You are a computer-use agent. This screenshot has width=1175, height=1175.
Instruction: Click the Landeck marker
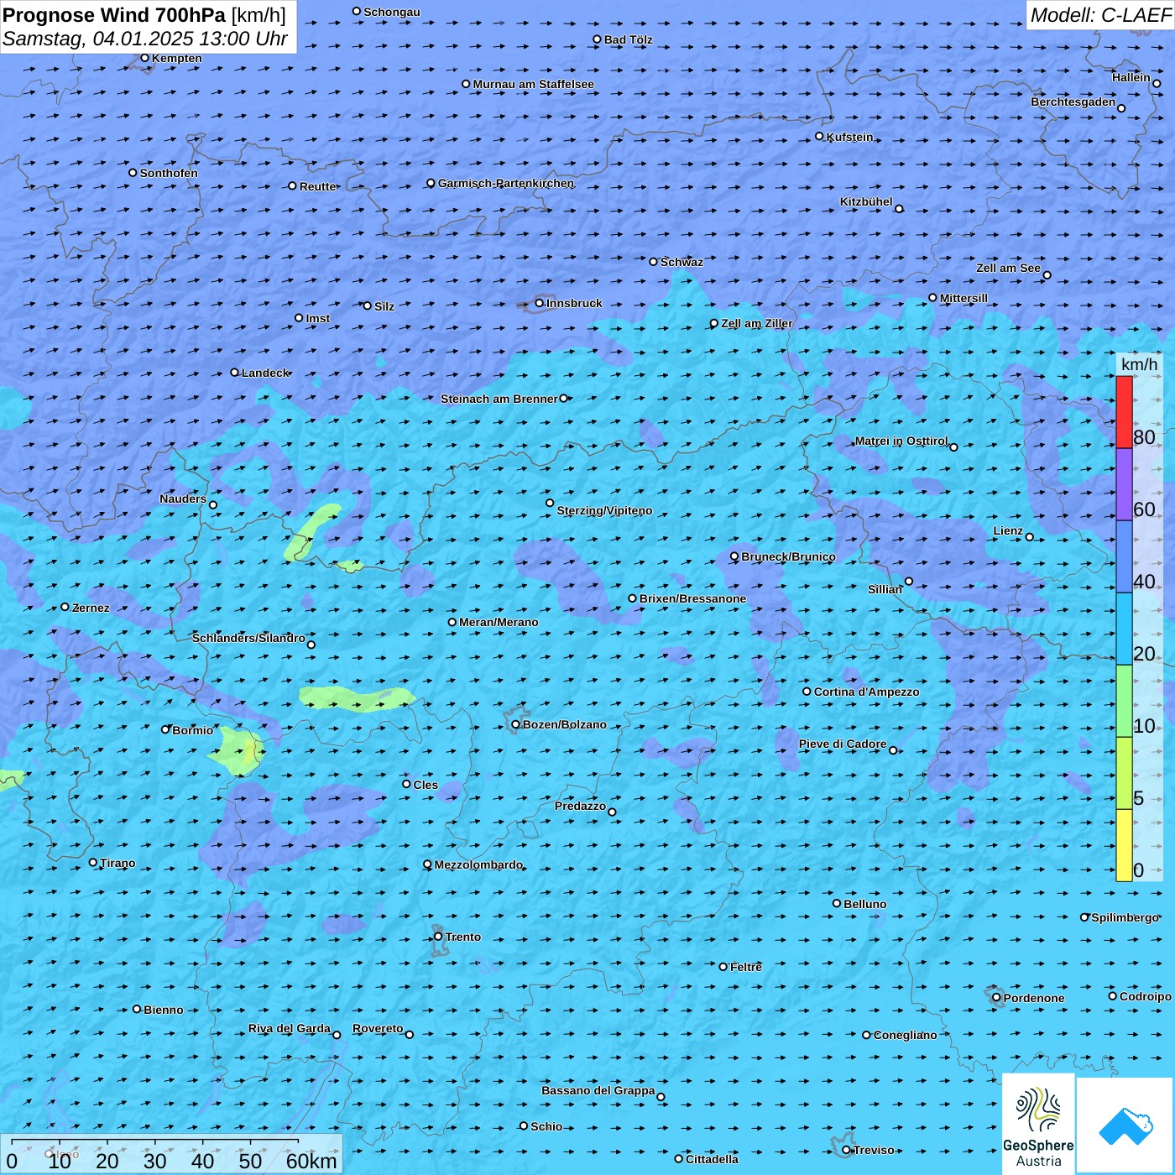point(235,373)
